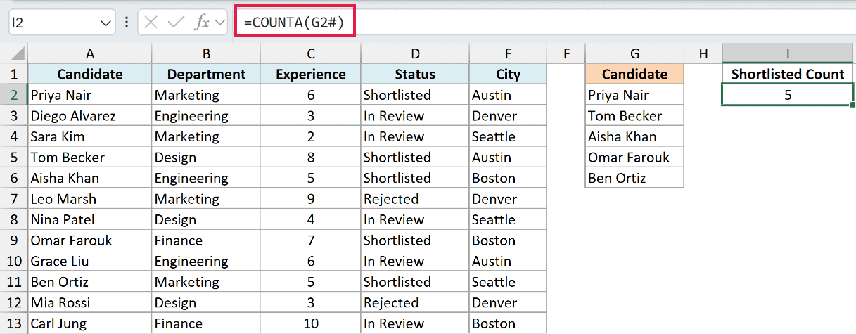Select cell Sara Kim

pyautogui.click(x=90, y=136)
